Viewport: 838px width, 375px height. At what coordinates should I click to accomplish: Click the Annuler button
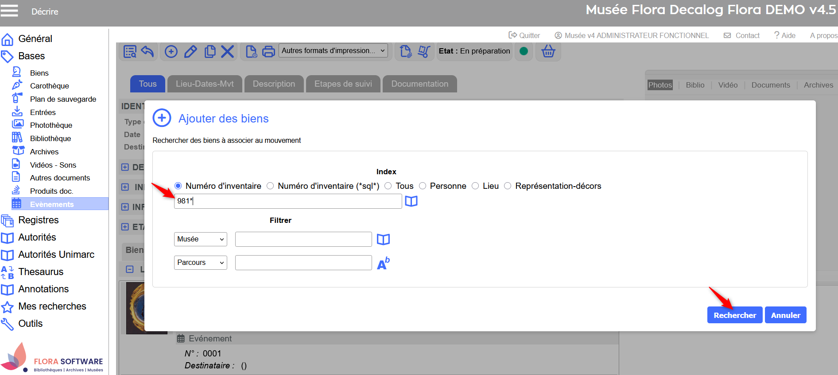[x=785, y=315]
